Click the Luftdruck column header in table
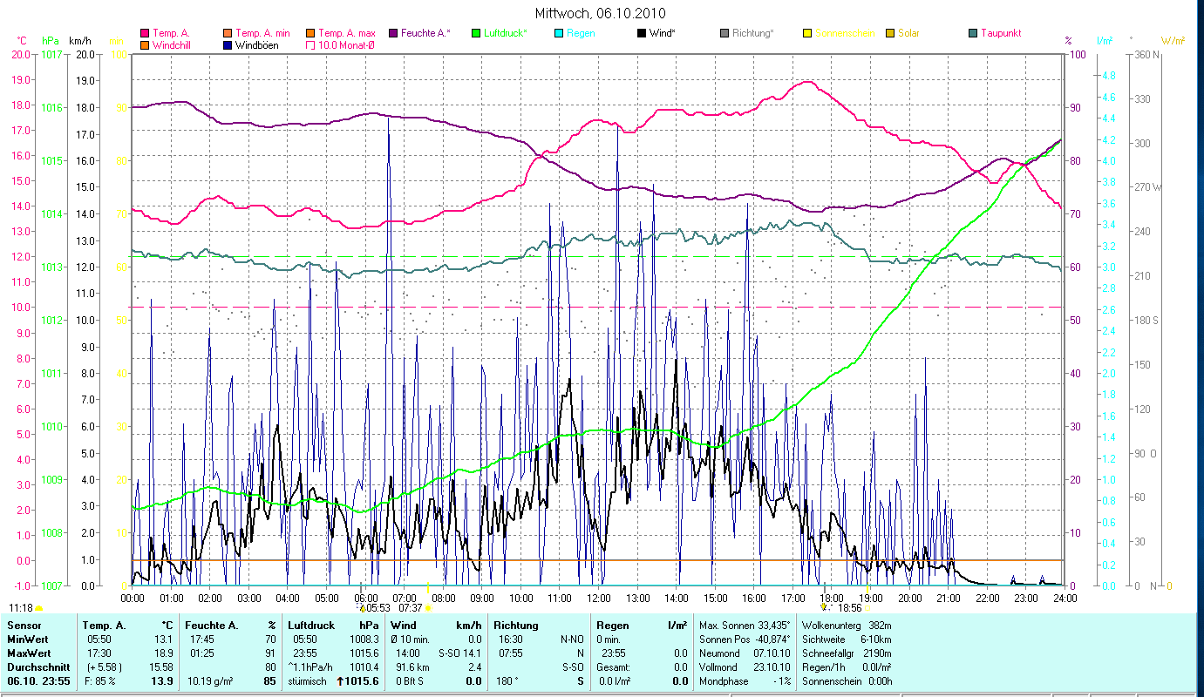This screenshot has width=1204, height=697. coord(311,626)
